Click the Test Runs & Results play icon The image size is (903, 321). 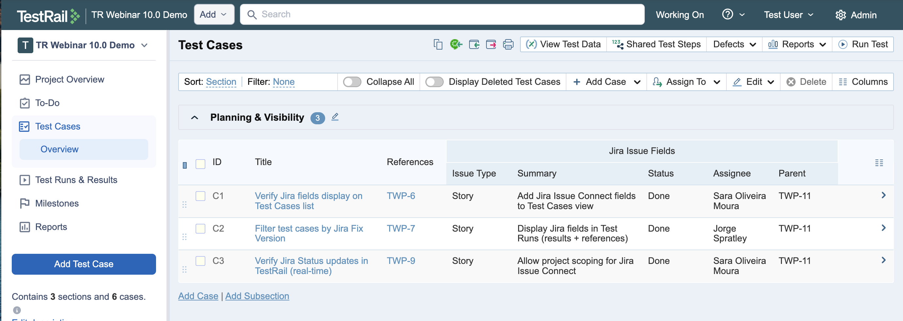[x=24, y=180]
